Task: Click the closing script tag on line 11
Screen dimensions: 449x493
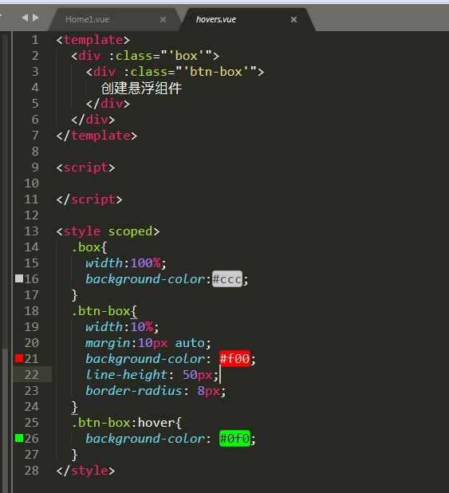Action: (x=89, y=199)
